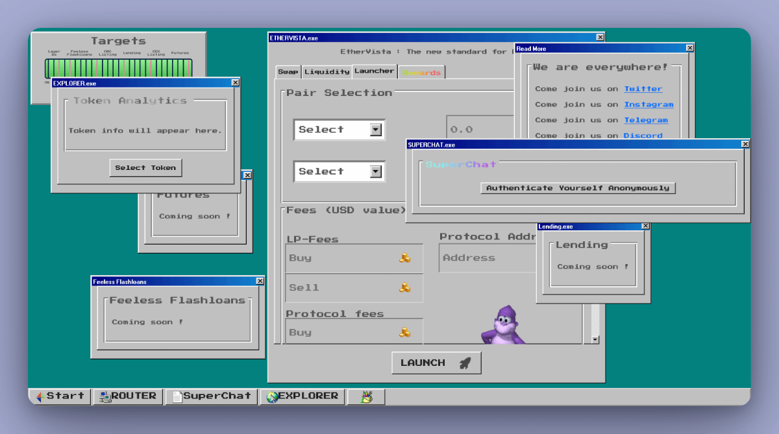Click 'Coming soon !' in Feeless Flashloans window

(147, 322)
